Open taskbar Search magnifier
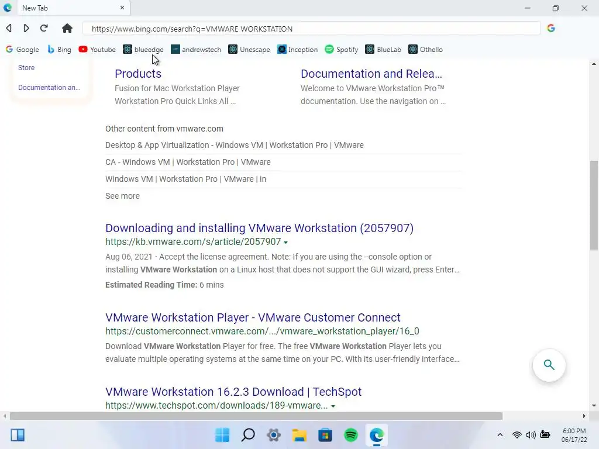The image size is (599, 449). 248,435
